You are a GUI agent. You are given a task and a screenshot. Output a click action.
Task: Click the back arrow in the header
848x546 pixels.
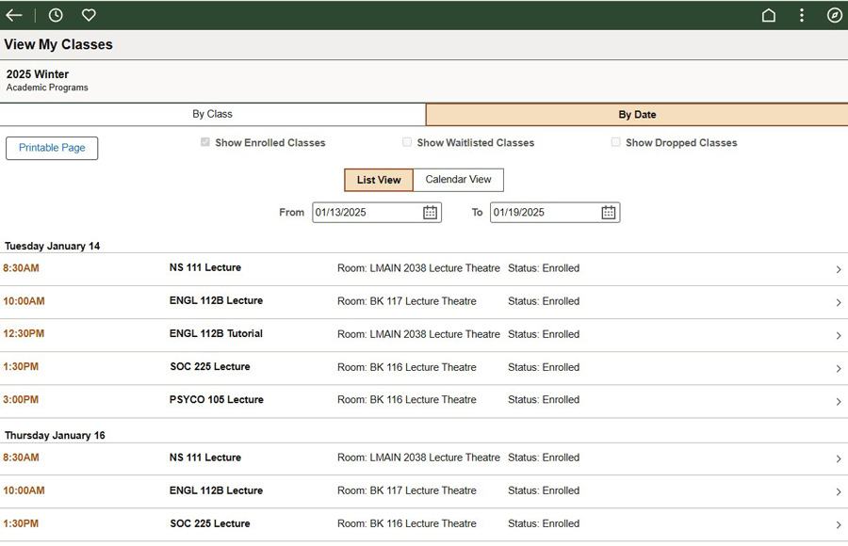click(x=13, y=14)
